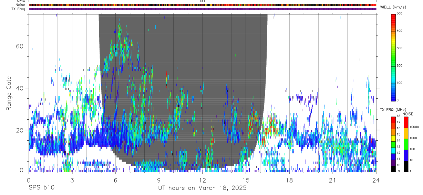Click the red swatch in the NOISE colorbar

[406, 122]
